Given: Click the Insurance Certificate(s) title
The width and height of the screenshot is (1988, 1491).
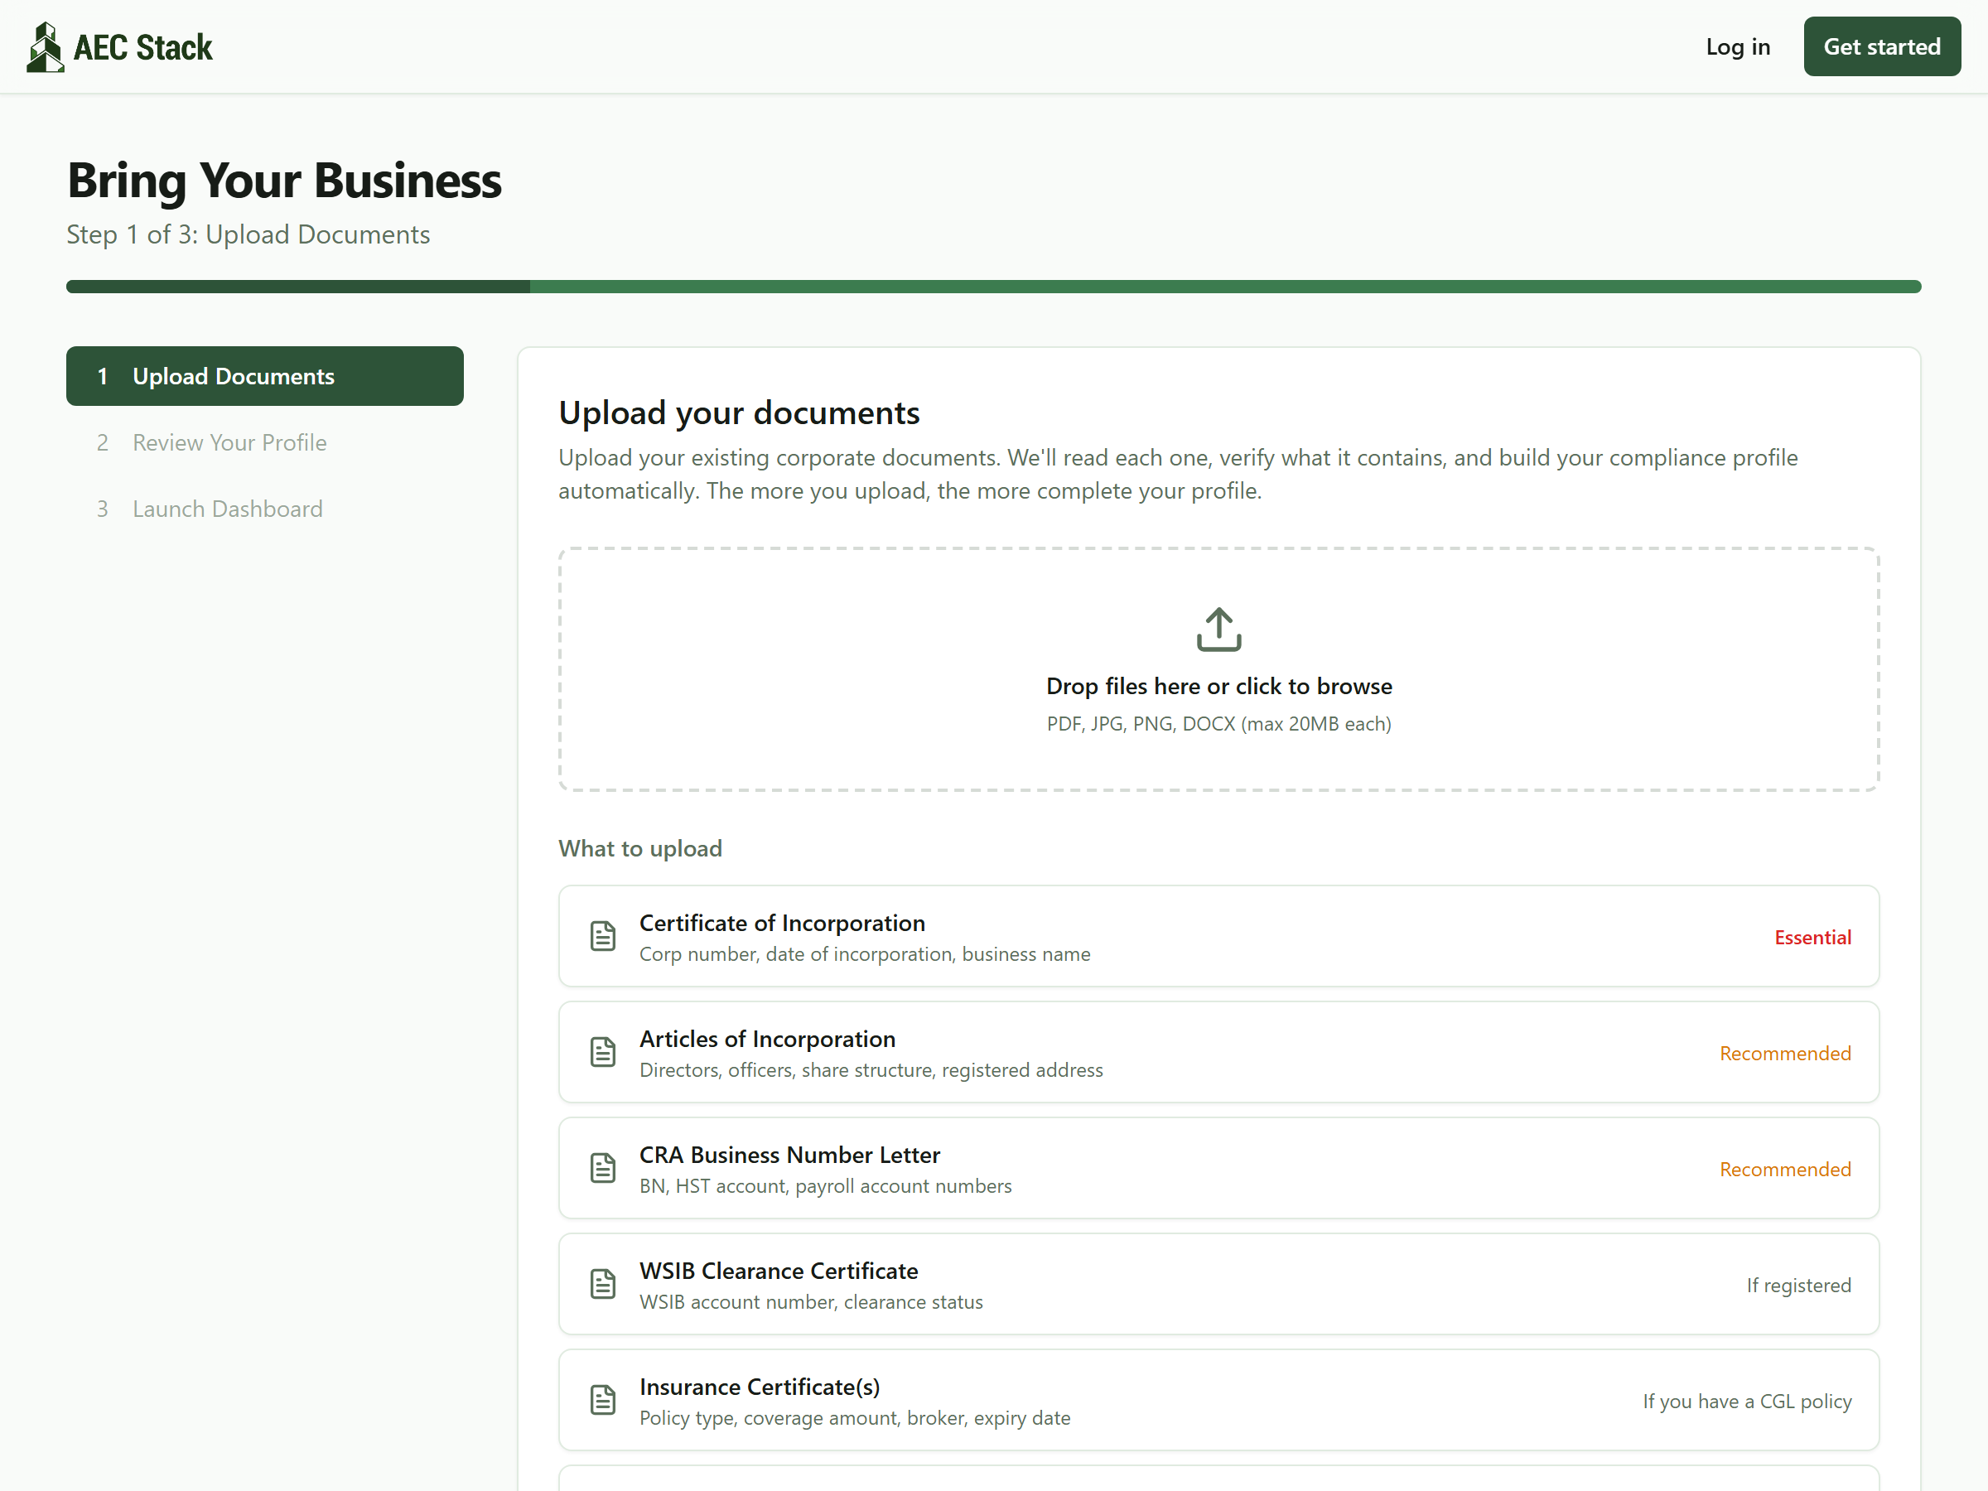Looking at the screenshot, I should [x=760, y=1387].
